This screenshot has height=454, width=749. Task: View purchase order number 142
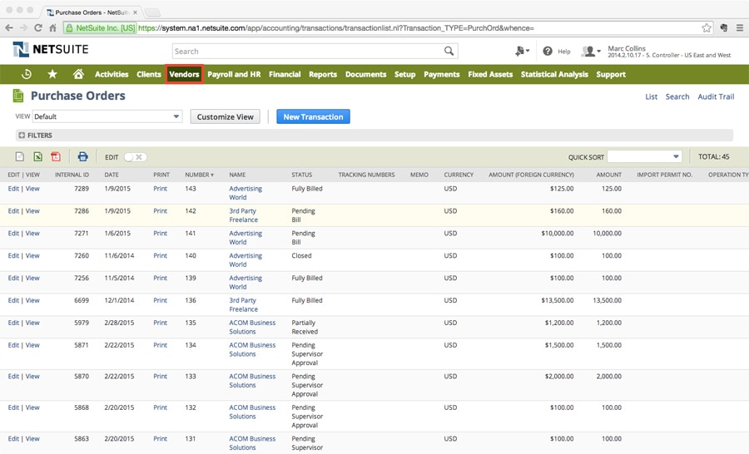point(32,211)
